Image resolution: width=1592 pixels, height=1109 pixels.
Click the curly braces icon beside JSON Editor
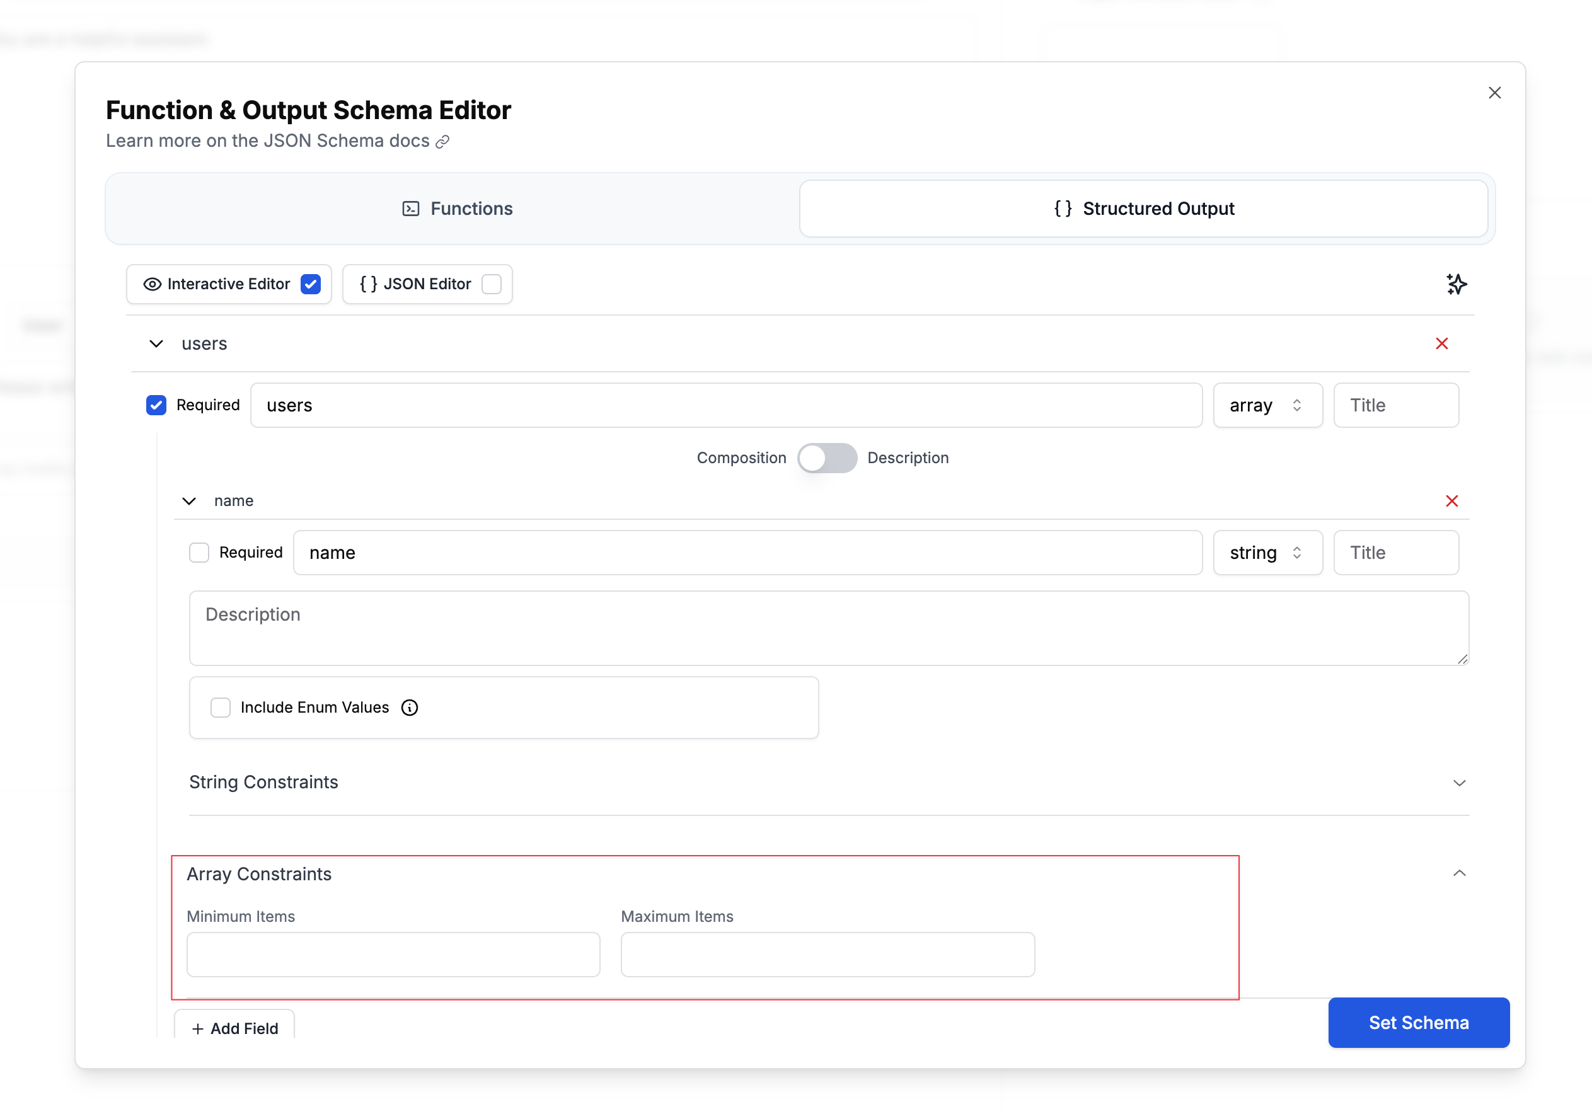tap(369, 284)
